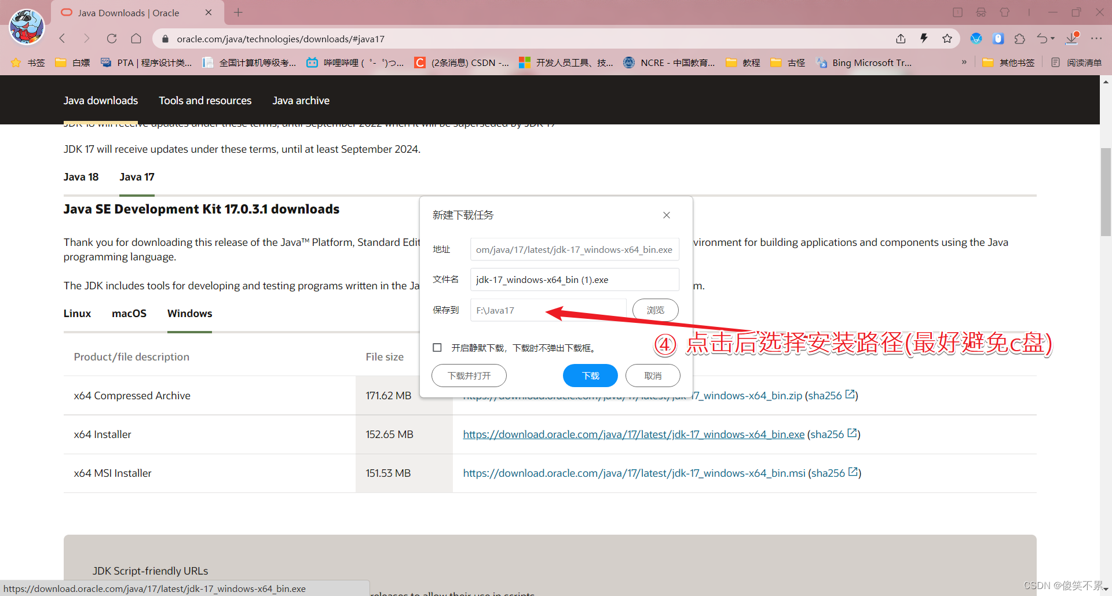This screenshot has height=596, width=1112.
Task: Open the Java archive nav item
Action: (x=301, y=100)
